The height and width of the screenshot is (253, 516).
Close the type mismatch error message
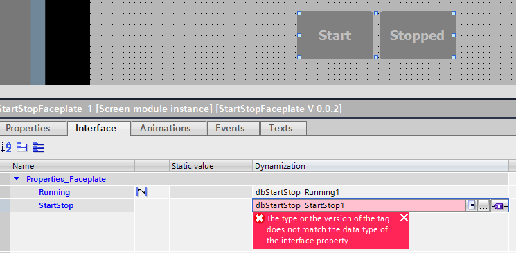coord(404,218)
